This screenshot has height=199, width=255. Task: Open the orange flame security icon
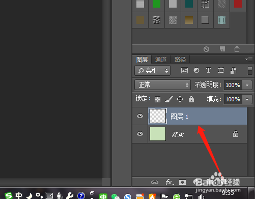pos(152,196)
